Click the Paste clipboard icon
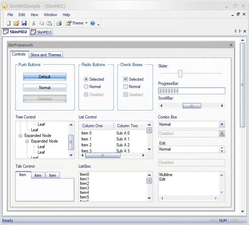Image resolution: width=249 pixels, height=225 pixels. click(49, 23)
